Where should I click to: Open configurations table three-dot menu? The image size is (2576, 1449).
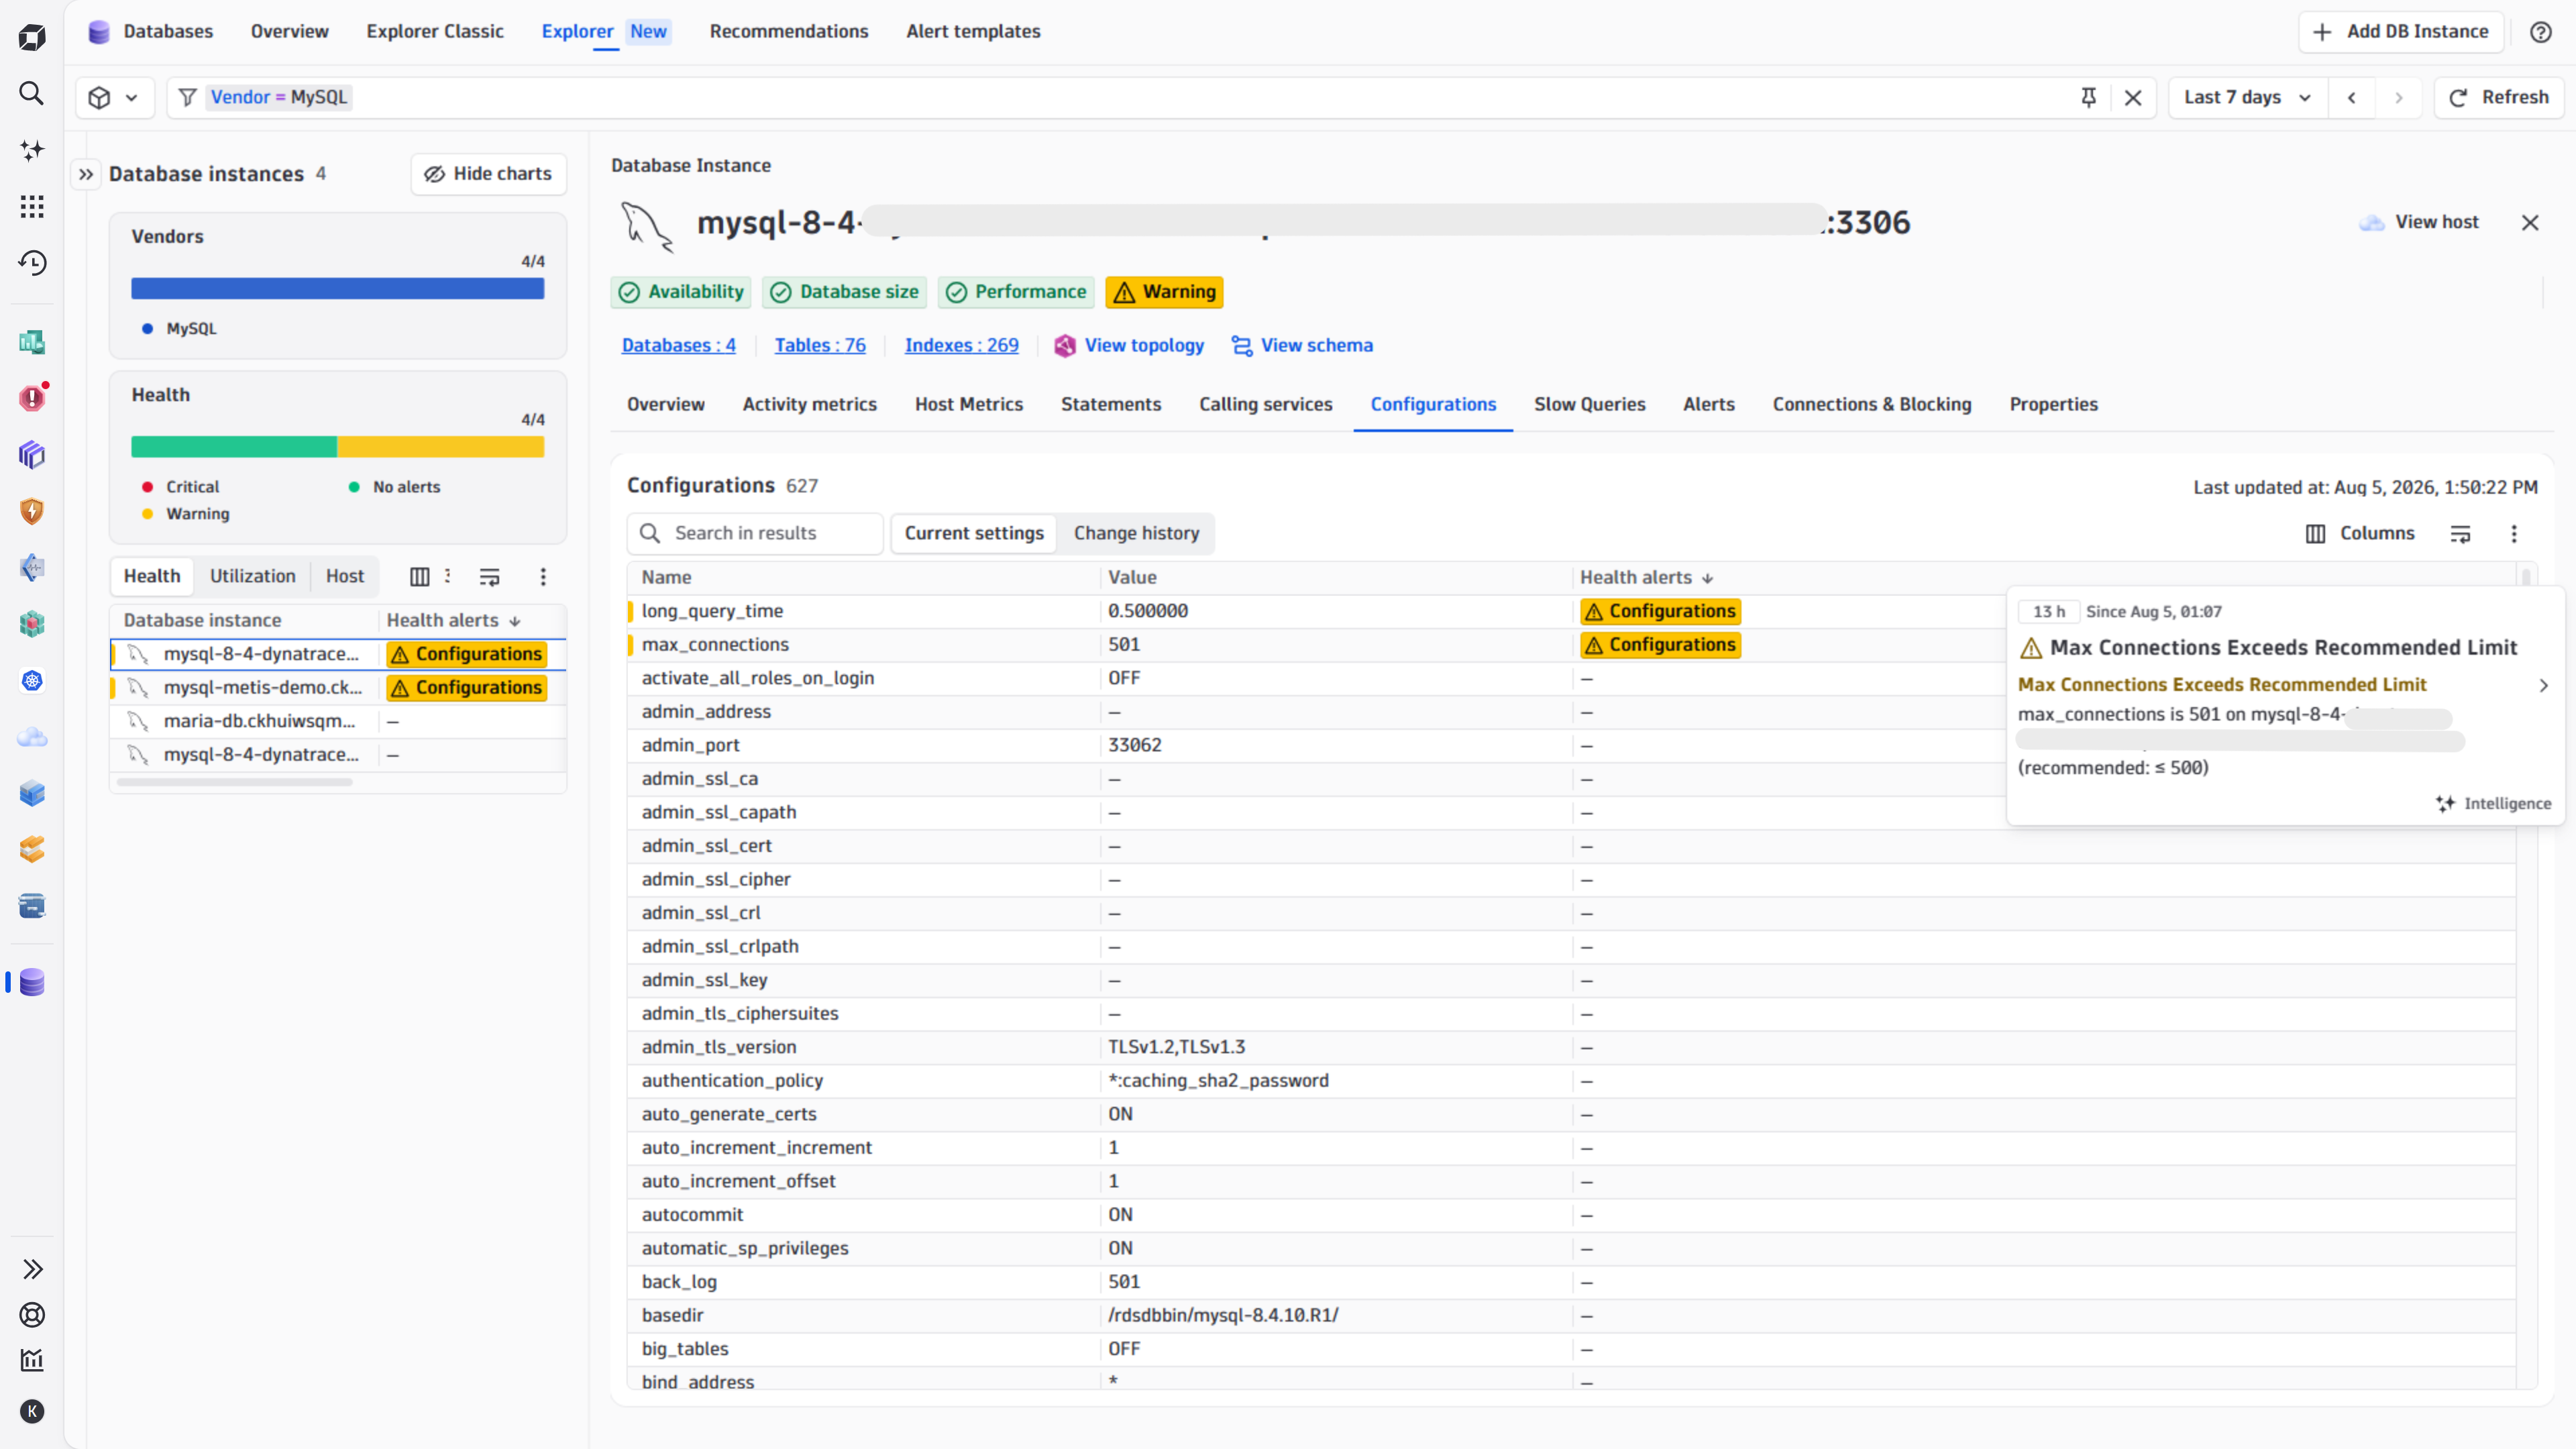tap(2513, 533)
